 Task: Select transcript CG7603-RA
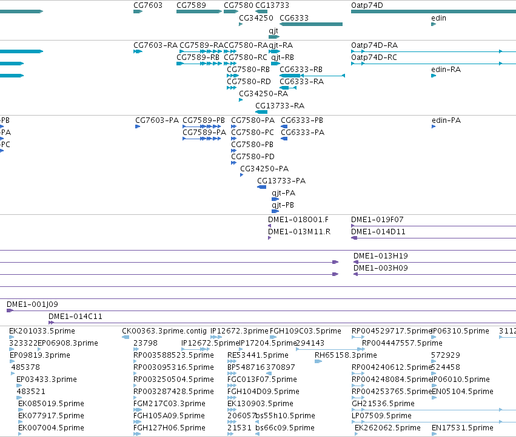click(155, 45)
